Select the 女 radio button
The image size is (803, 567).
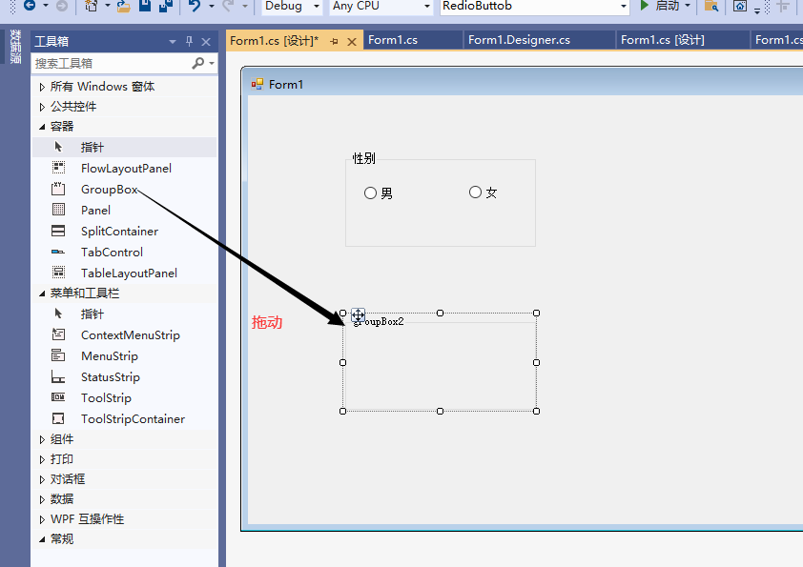483,192
